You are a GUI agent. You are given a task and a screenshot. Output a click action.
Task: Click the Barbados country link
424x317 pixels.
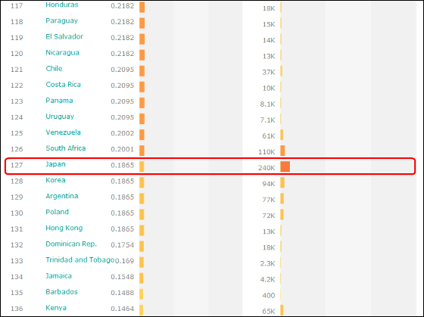click(61, 291)
